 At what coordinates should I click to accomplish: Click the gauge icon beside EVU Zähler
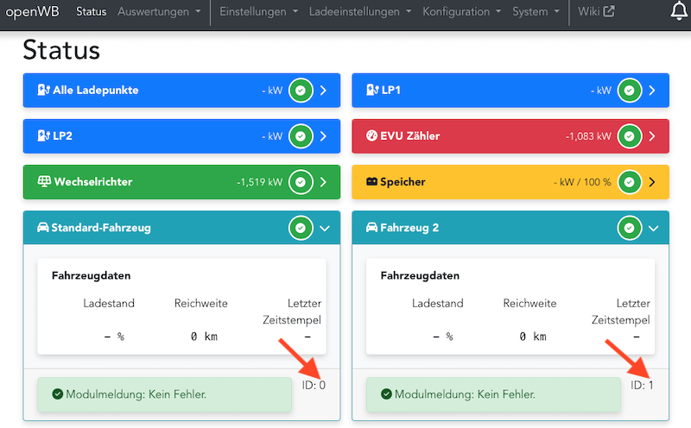pyautogui.click(x=371, y=136)
